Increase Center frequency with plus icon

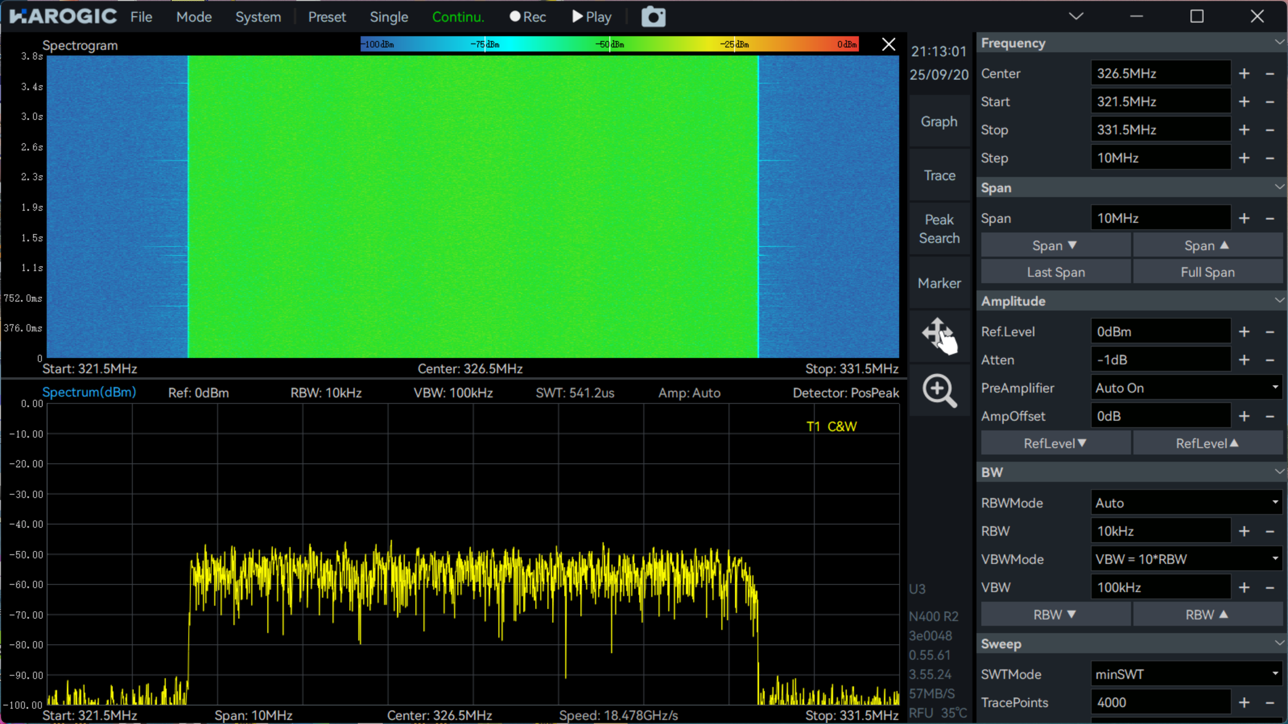1244,73
